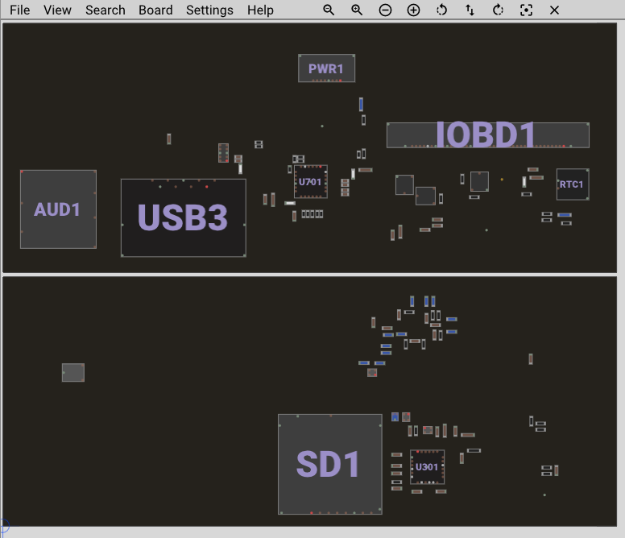The image size is (625, 538).
Task: Click the magnifier zoom in icon
Action: pos(357,10)
